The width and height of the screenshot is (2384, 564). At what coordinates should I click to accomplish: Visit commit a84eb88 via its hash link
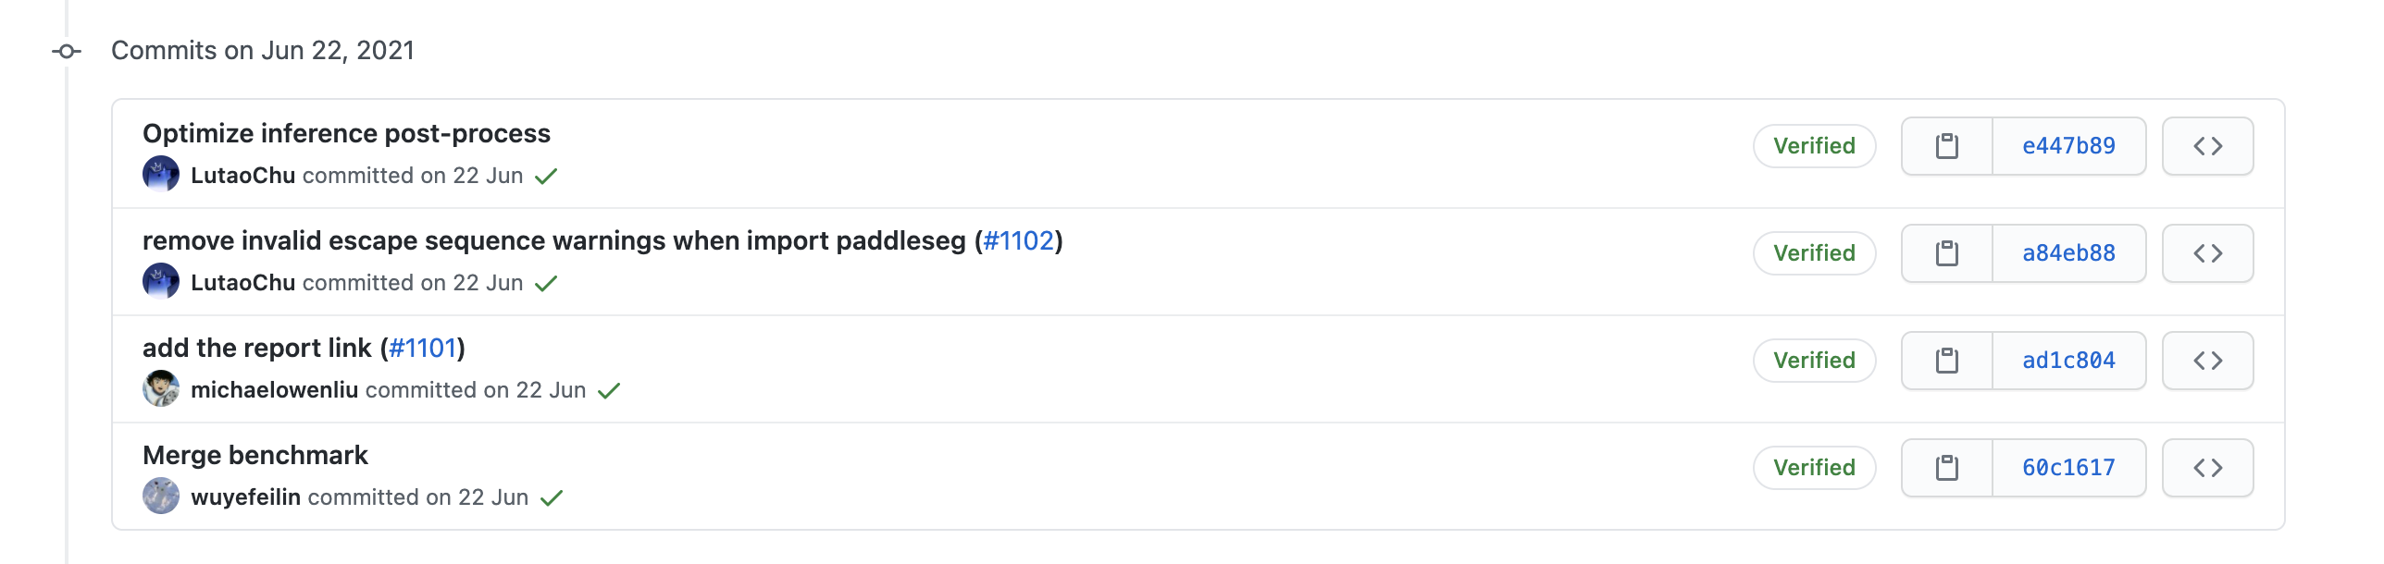[2067, 252]
